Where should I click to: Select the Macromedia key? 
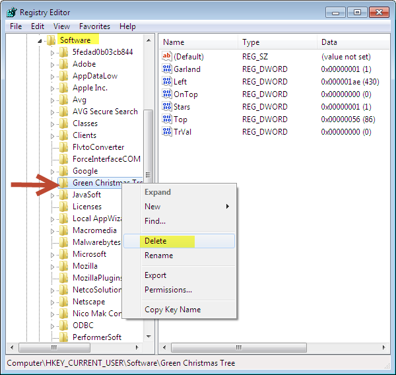pos(94,230)
